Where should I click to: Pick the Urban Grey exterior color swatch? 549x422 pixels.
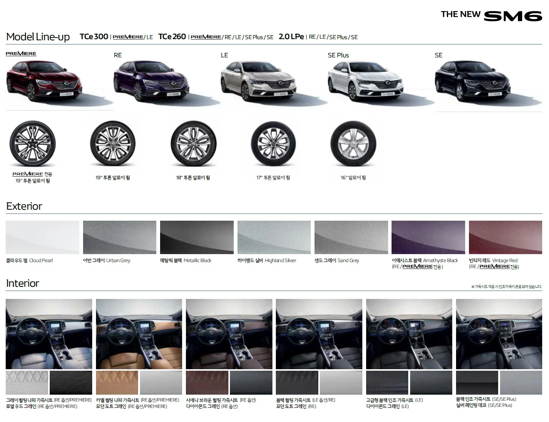pyautogui.click(x=120, y=237)
